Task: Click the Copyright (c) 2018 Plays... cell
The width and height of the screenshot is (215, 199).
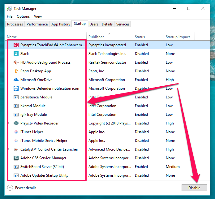Action: point(110,123)
